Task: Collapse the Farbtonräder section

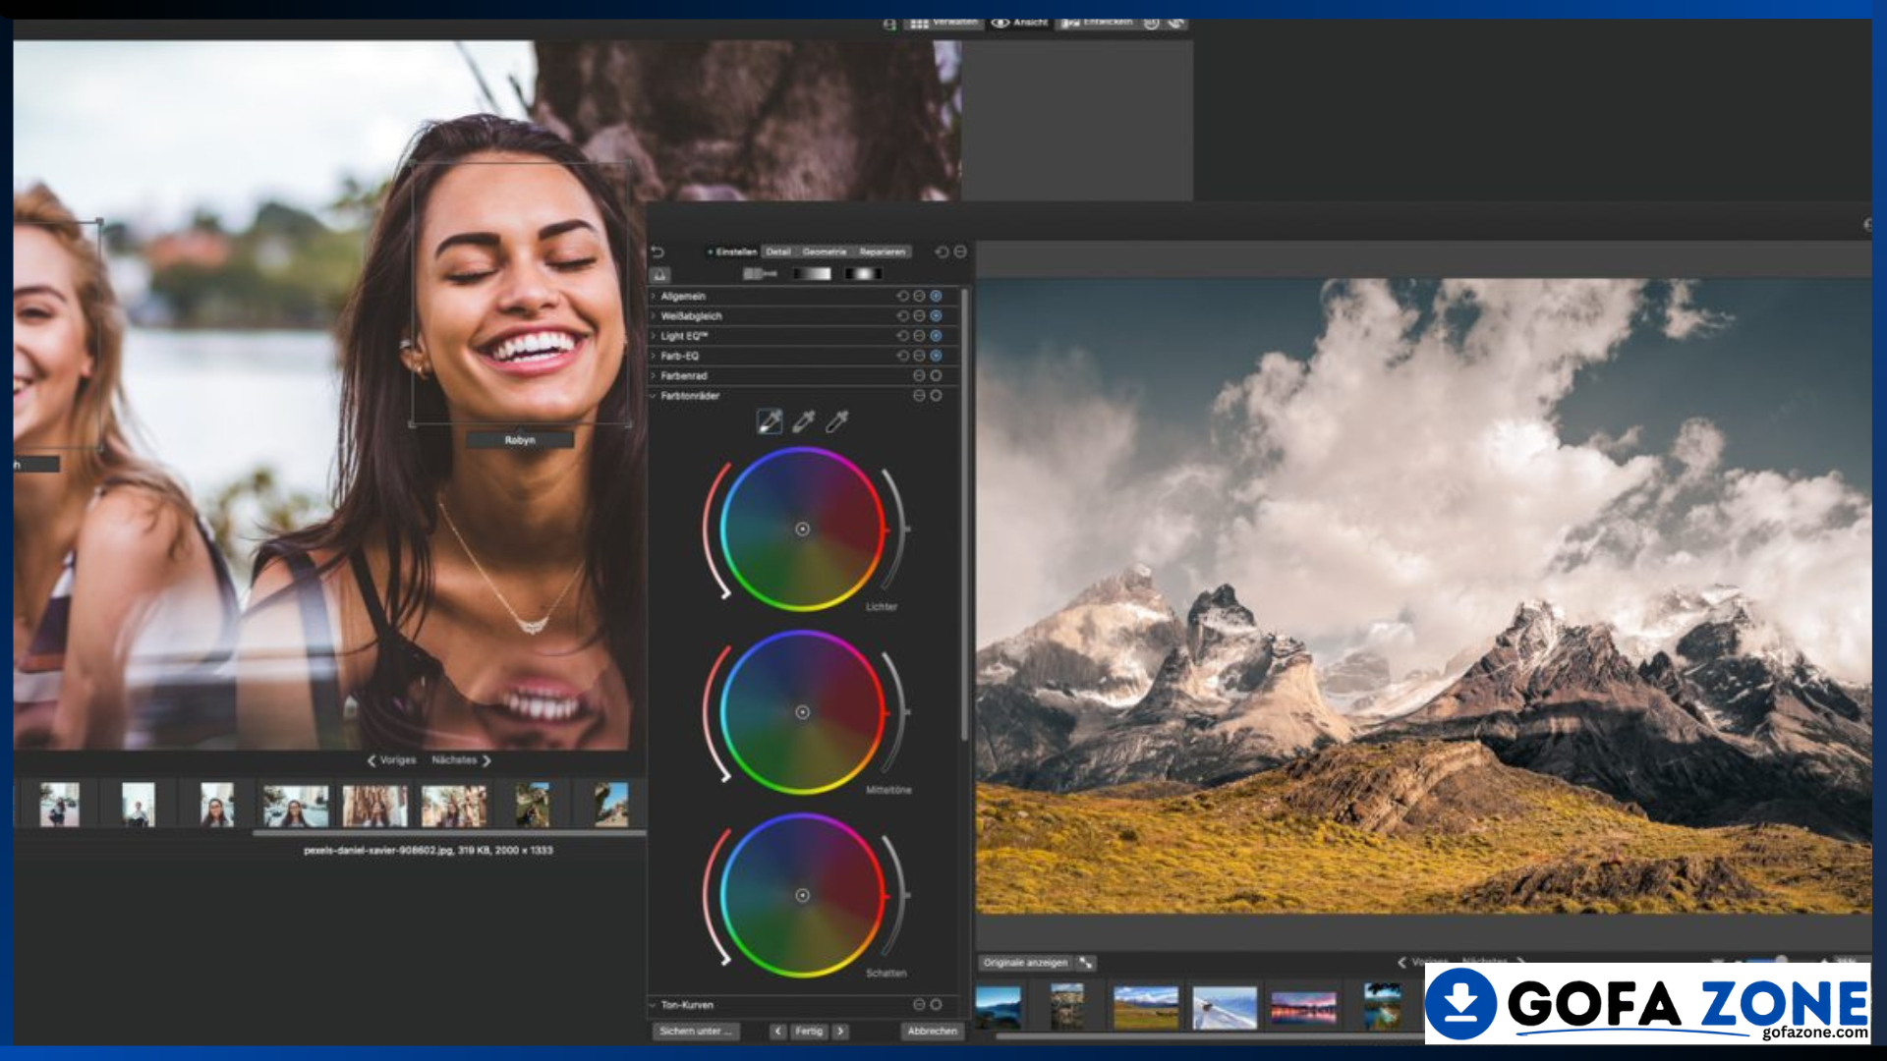Action: pyautogui.click(x=653, y=396)
